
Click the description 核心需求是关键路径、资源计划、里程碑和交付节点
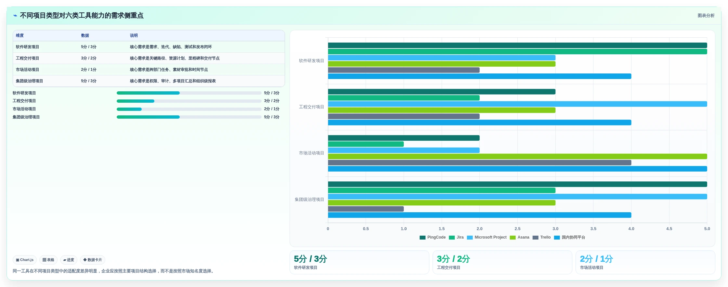pyautogui.click(x=175, y=59)
